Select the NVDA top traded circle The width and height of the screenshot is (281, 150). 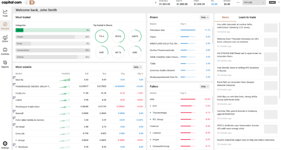tap(118, 36)
